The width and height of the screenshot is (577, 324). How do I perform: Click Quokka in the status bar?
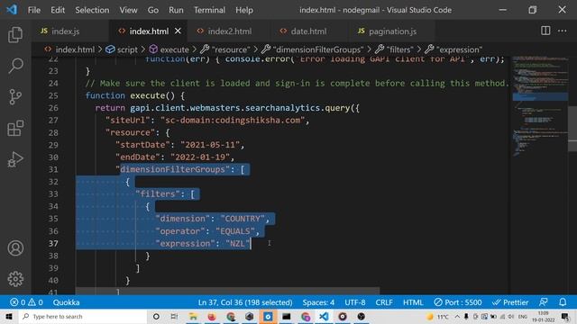pyautogui.click(x=66, y=302)
